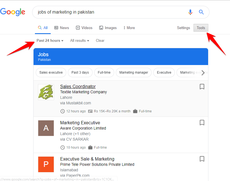Click Textile Marketing Company logo thumbnail
230x181 pixels.
click(x=46, y=92)
